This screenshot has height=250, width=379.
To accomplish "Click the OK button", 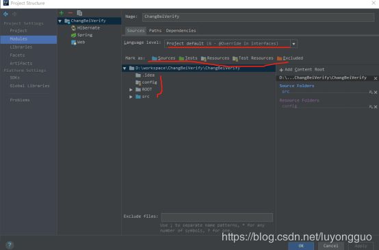I will (301, 246).
